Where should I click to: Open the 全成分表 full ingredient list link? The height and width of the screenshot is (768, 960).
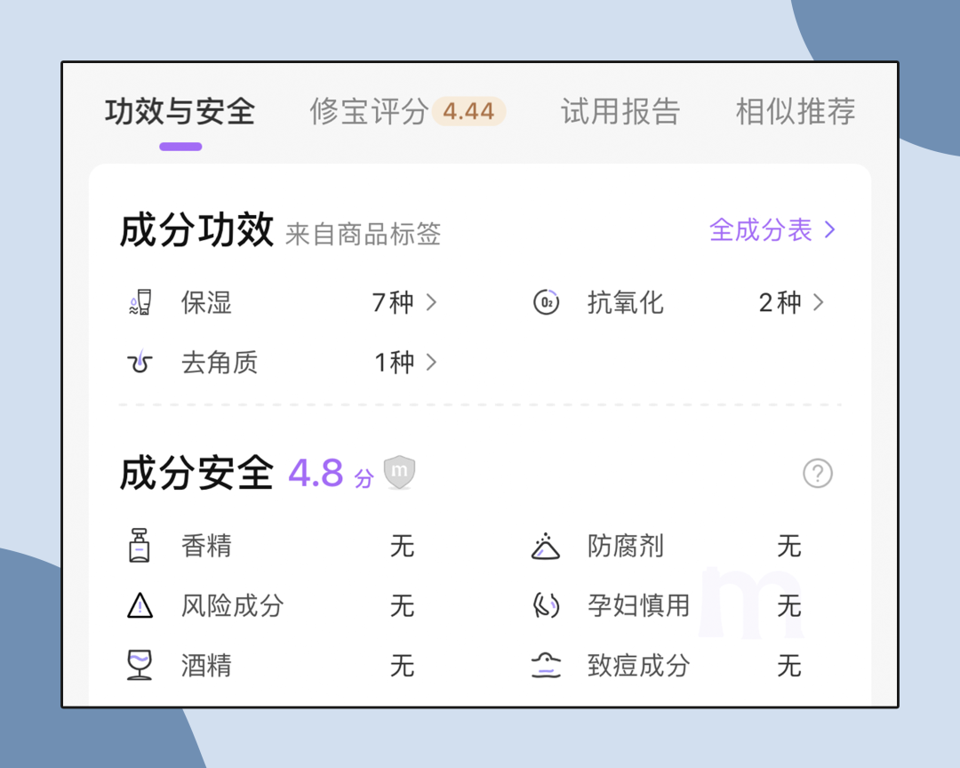coord(772,230)
